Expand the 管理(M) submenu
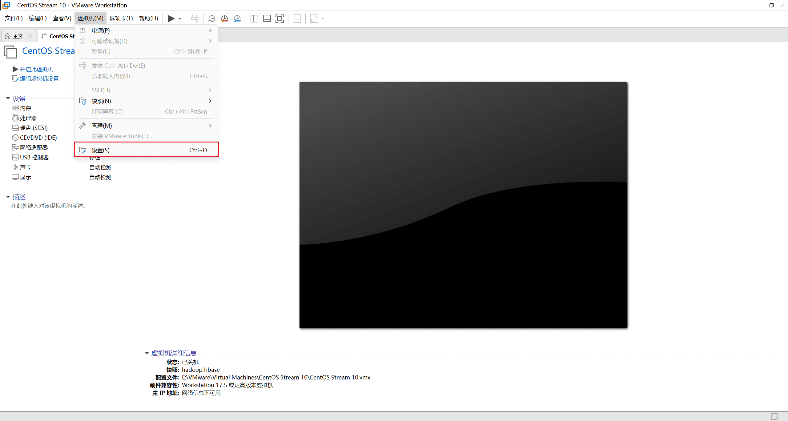 click(146, 126)
